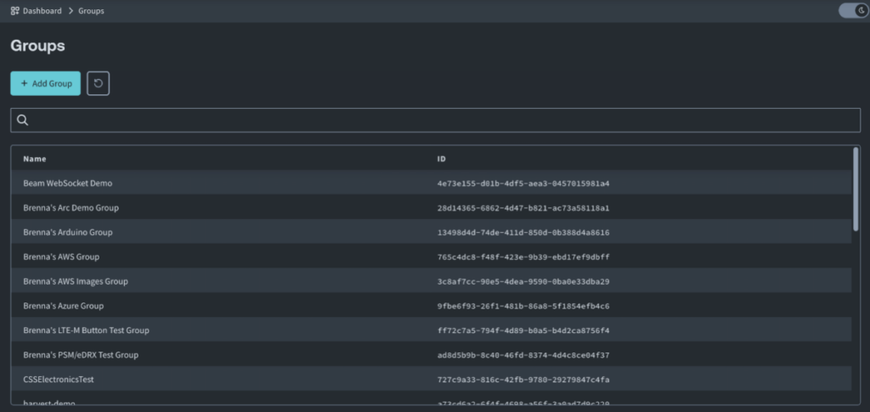Select Brenna's LTE-M Button Test Group

pos(86,330)
